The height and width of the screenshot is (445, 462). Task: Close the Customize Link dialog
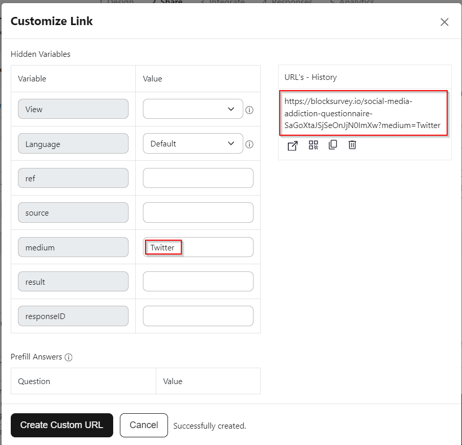[x=444, y=22]
